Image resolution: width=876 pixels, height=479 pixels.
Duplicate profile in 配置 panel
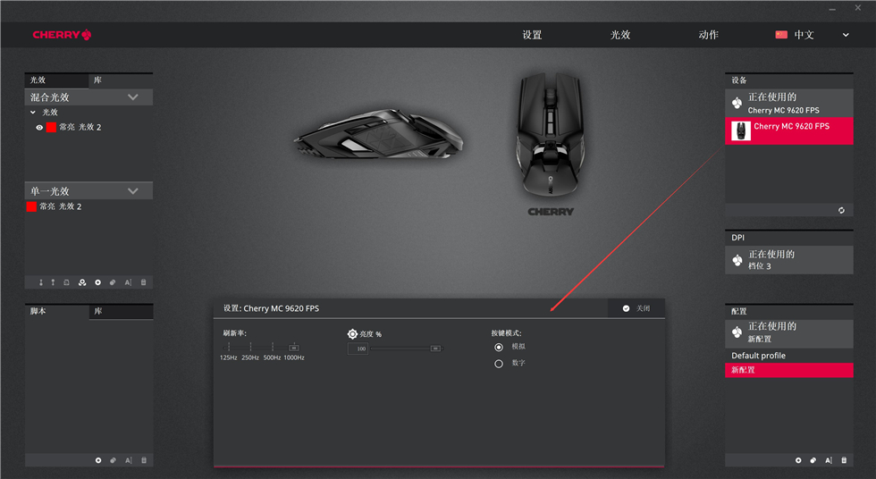point(813,460)
